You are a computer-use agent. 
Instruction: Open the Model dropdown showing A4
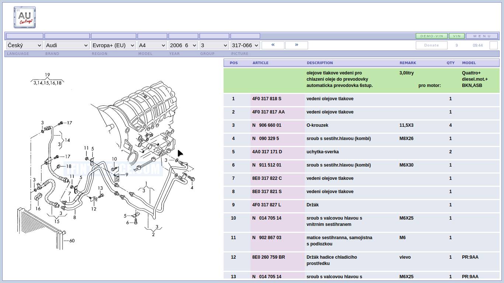152,45
